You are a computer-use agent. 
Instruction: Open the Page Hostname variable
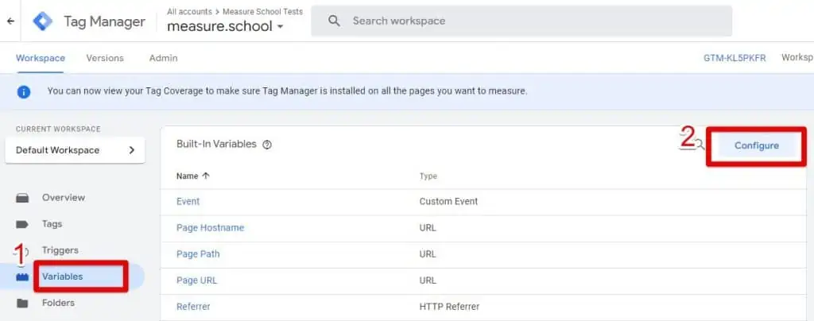[x=210, y=228]
